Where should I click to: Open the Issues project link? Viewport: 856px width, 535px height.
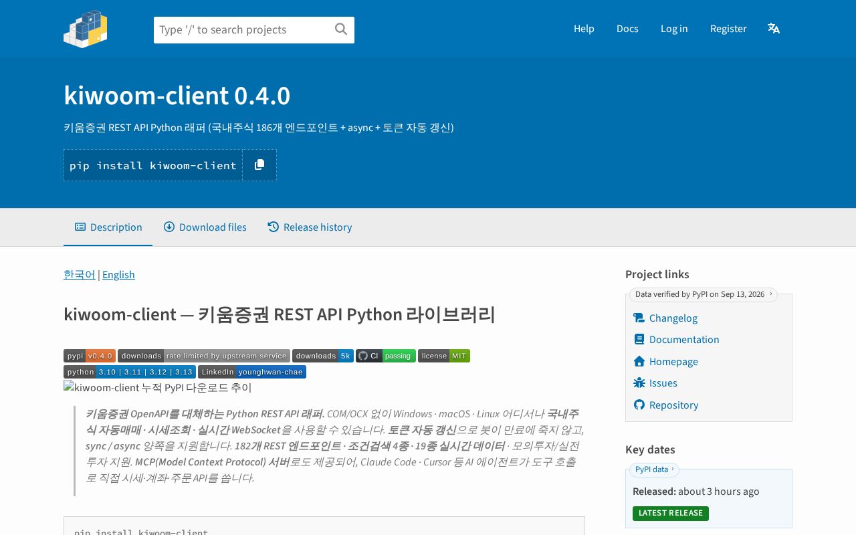point(663,383)
